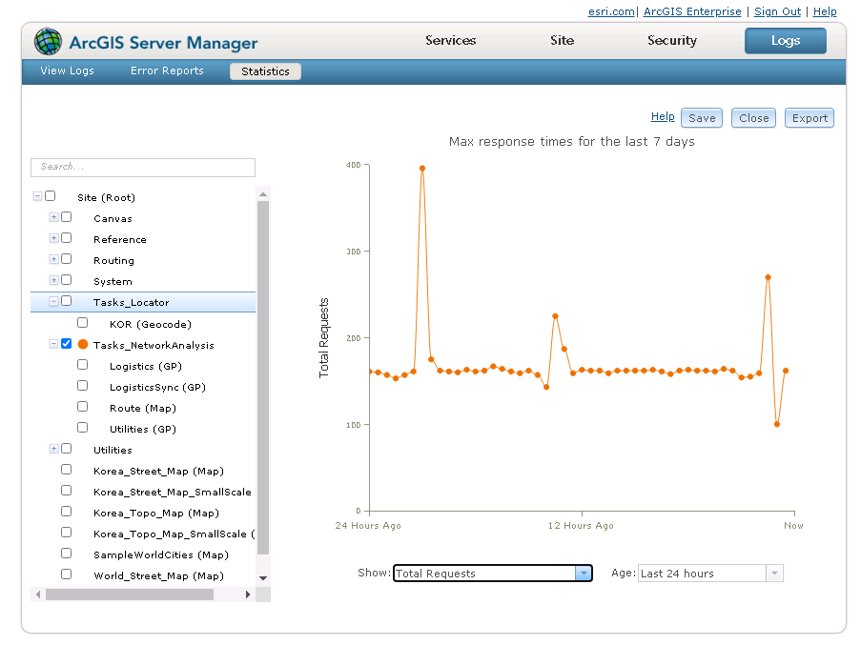The width and height of the screenshot is (861, 645).
Task: Open the ArcGIS Enterprise link
Action: 692,11
